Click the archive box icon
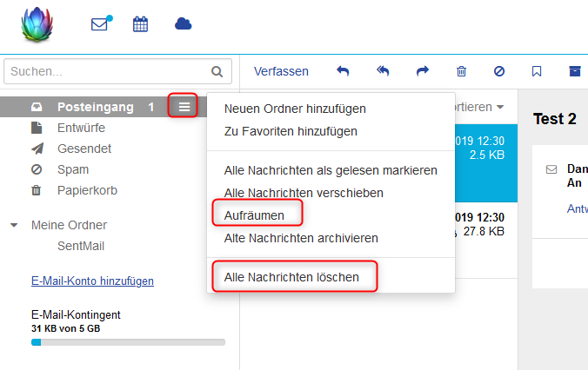 point(574,71)
